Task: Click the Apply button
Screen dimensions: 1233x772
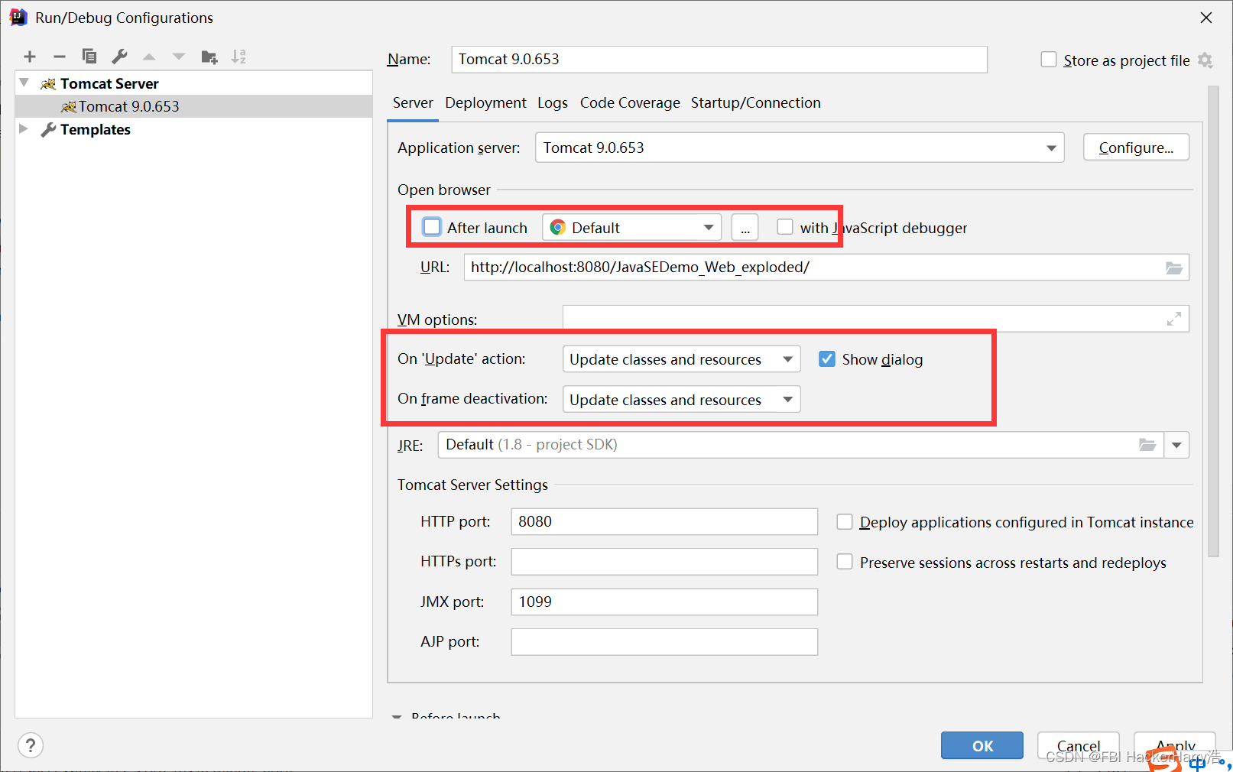Action: (x=1175, y=745)
